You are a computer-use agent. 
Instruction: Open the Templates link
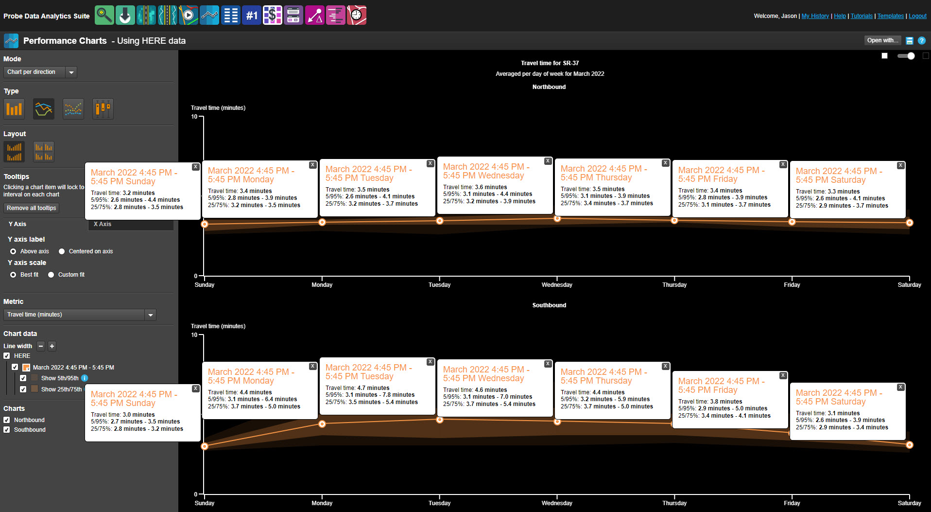click(x=891, y=16)
